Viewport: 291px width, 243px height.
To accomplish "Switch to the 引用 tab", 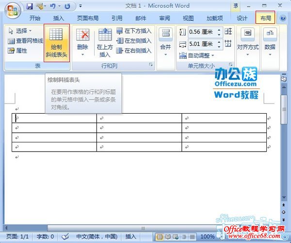I will point(117,18).
